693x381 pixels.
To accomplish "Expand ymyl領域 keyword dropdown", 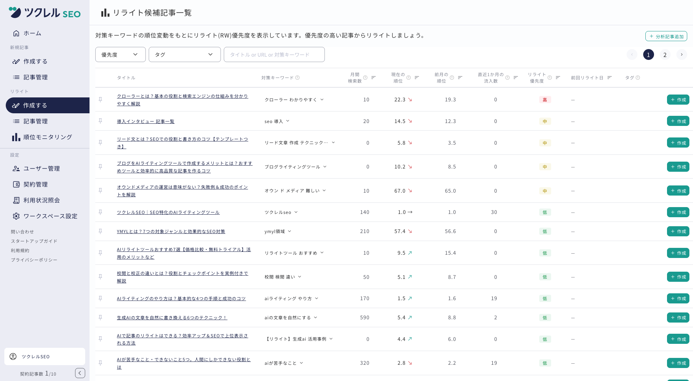I will click(x=289, y=231).
